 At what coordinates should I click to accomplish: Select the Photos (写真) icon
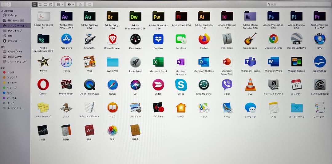point(113,130)
